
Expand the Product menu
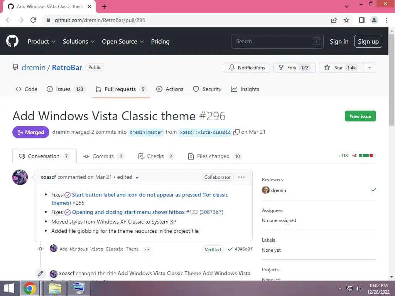click(42, 42)
